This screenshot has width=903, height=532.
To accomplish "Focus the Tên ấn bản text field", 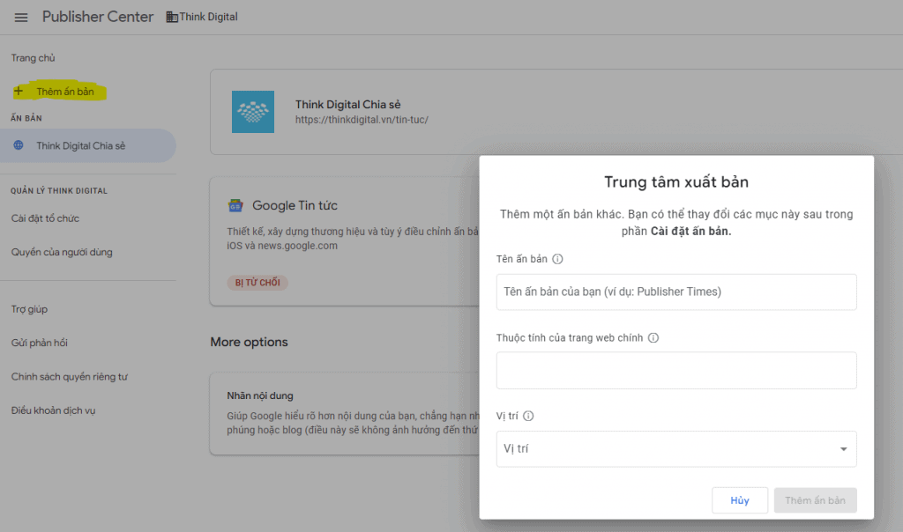I will [676, 292].
